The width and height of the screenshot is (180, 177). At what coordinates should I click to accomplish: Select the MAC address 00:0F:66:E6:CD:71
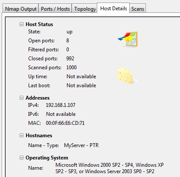(65, 123)
